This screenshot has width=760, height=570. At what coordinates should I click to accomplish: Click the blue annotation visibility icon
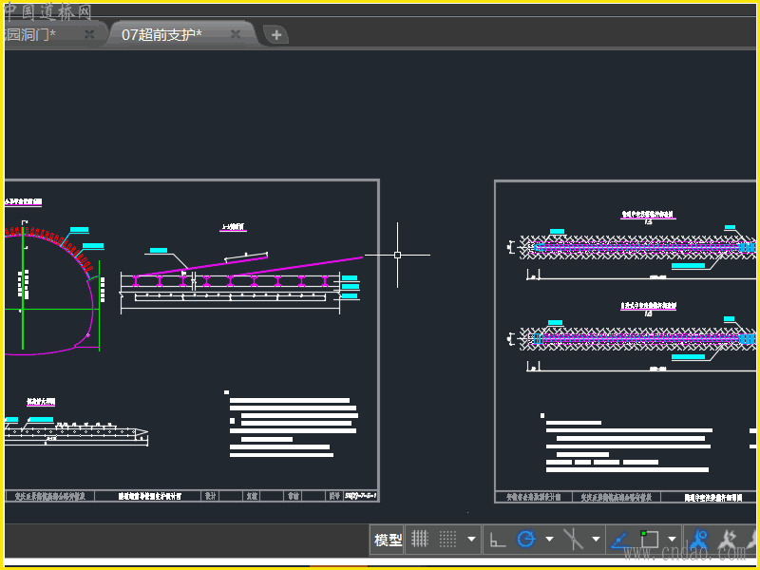pyautogui.click(x=701, y=540)
